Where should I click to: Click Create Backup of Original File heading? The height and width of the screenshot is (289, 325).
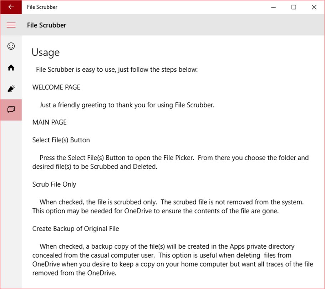[x=76, y=229]
